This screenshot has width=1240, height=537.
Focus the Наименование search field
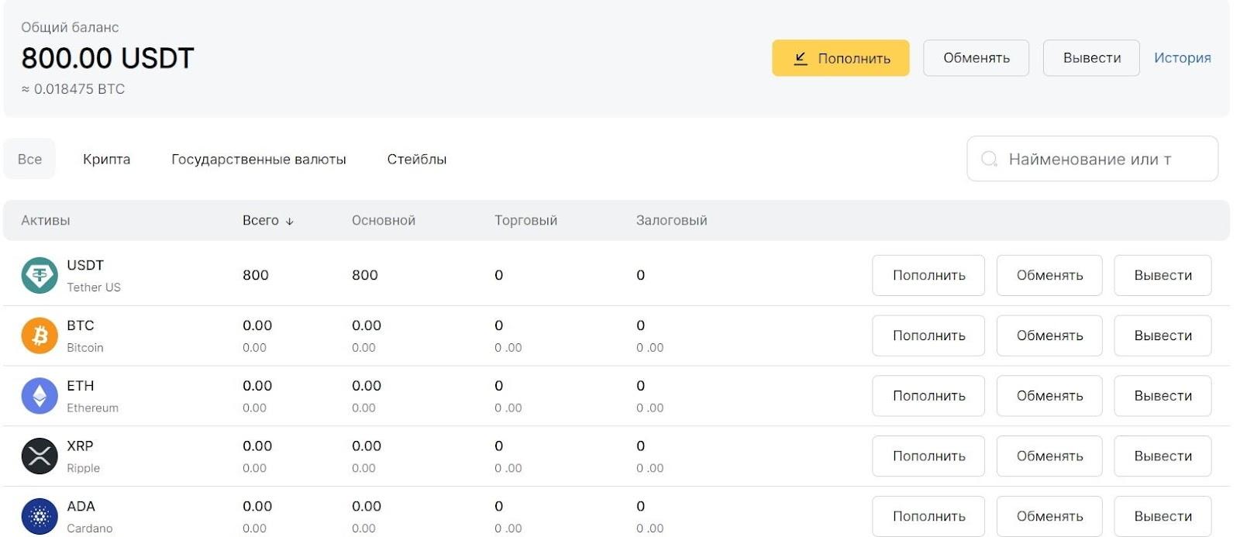click(x=1093, y=159)
